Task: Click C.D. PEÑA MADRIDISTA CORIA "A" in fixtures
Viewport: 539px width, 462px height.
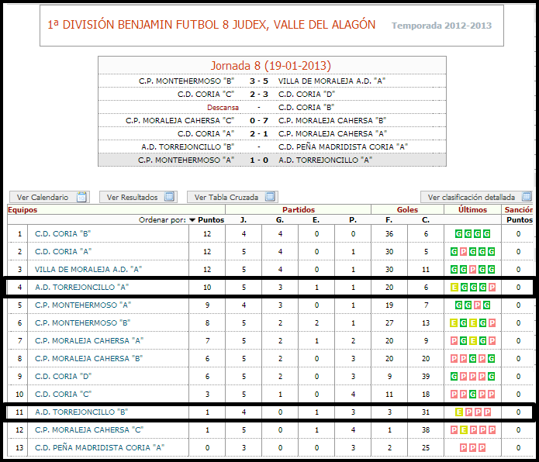Action: [343, 147]
